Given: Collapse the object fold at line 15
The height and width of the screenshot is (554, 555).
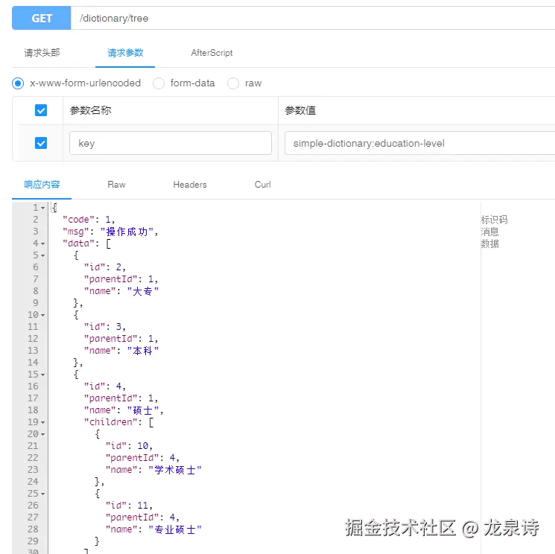Looking at the screenshot, I should click(42, 375).
